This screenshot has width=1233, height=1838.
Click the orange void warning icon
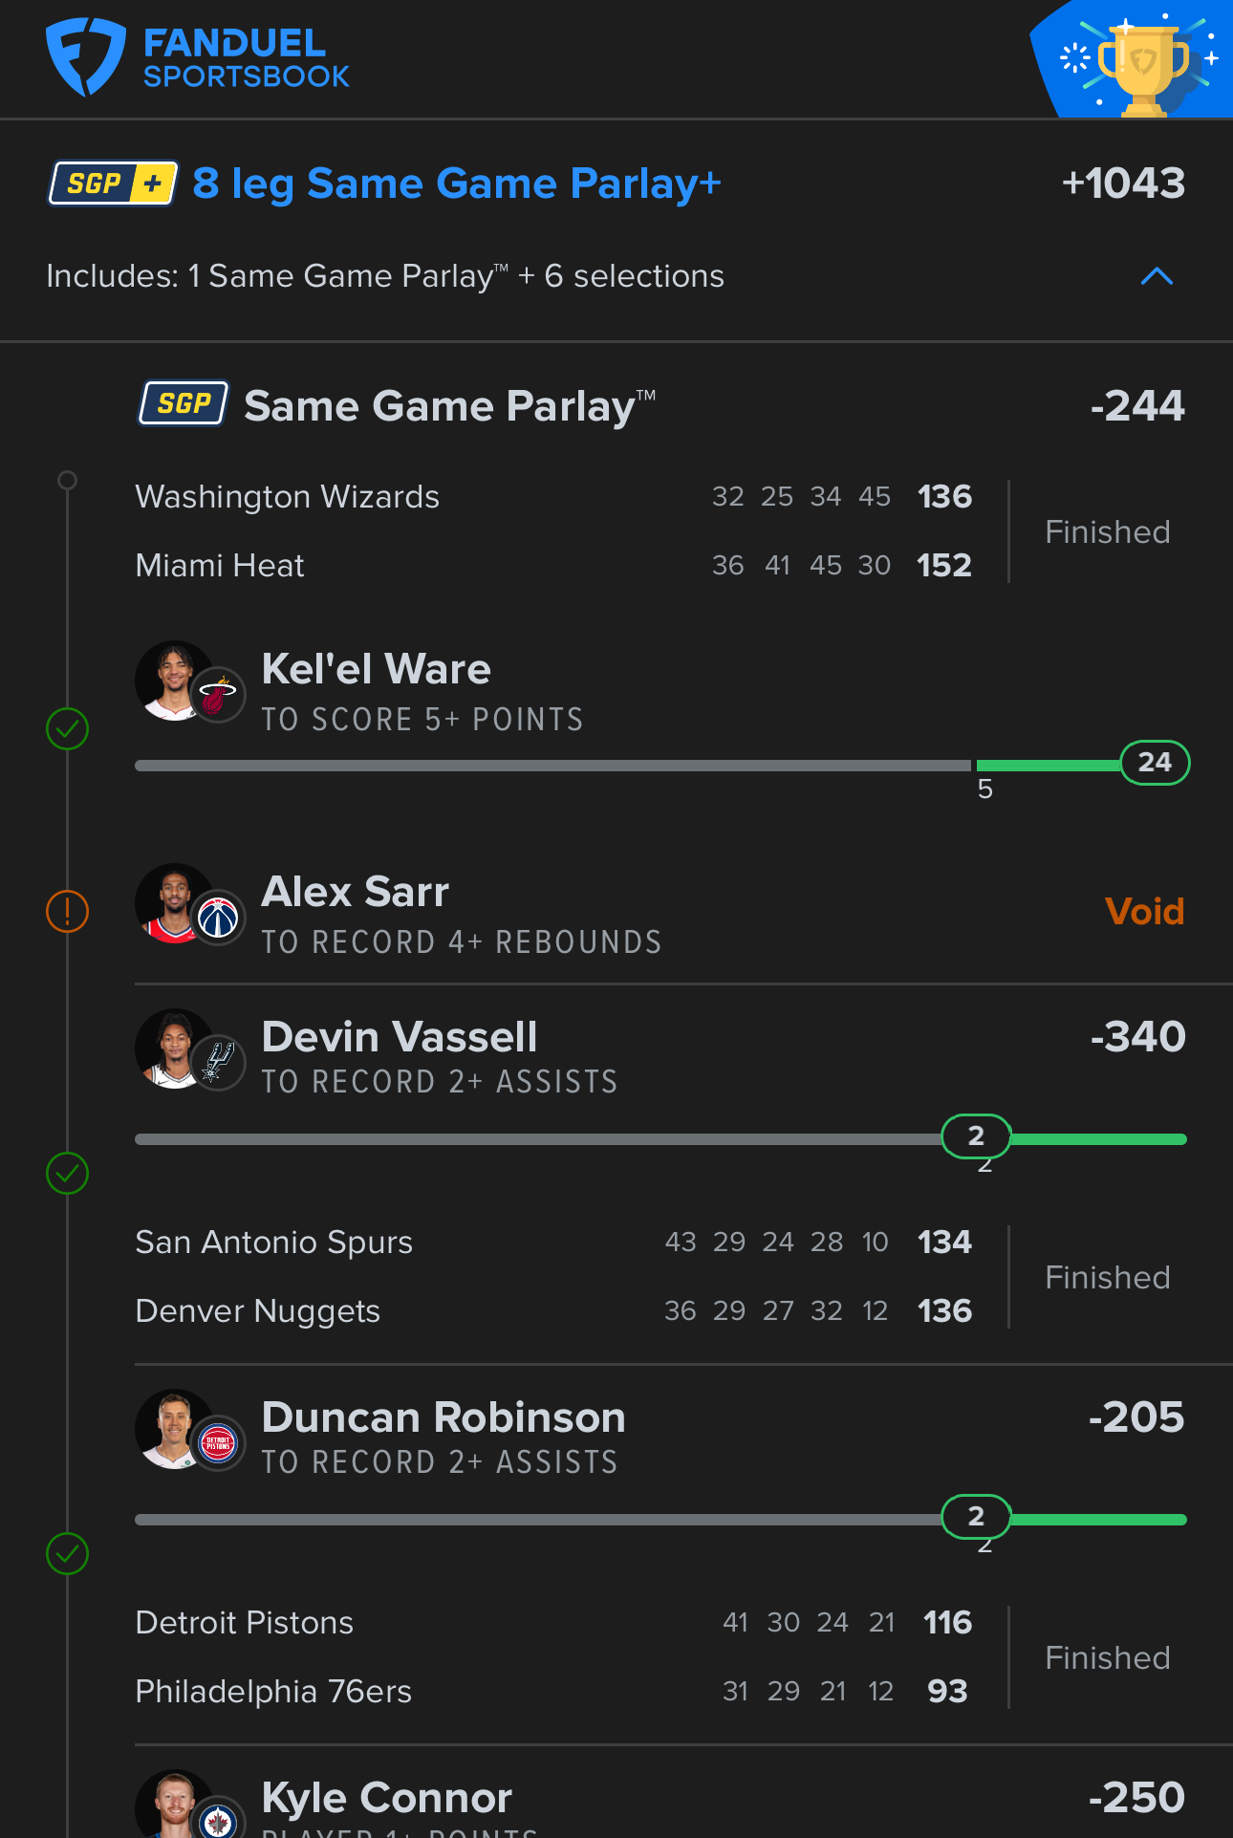(67, 911)
